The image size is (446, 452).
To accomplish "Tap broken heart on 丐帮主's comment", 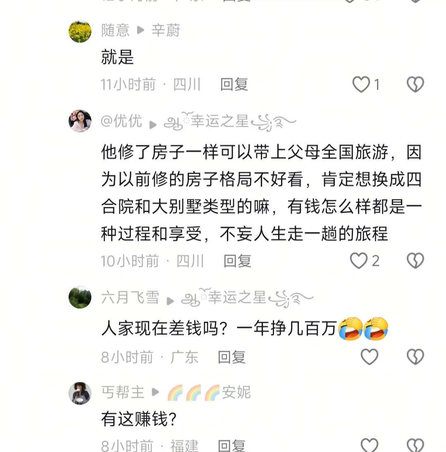I will coord(415,445).
